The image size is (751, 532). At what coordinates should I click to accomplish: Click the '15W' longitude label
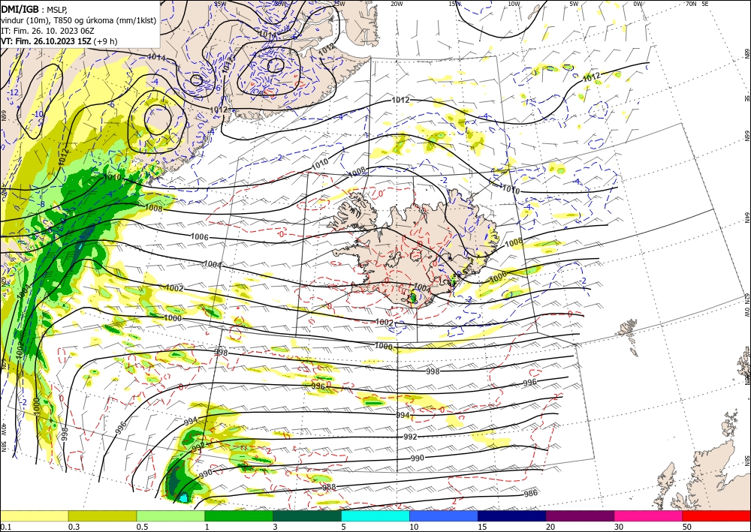pyautogui.click(x=455, y=4)
